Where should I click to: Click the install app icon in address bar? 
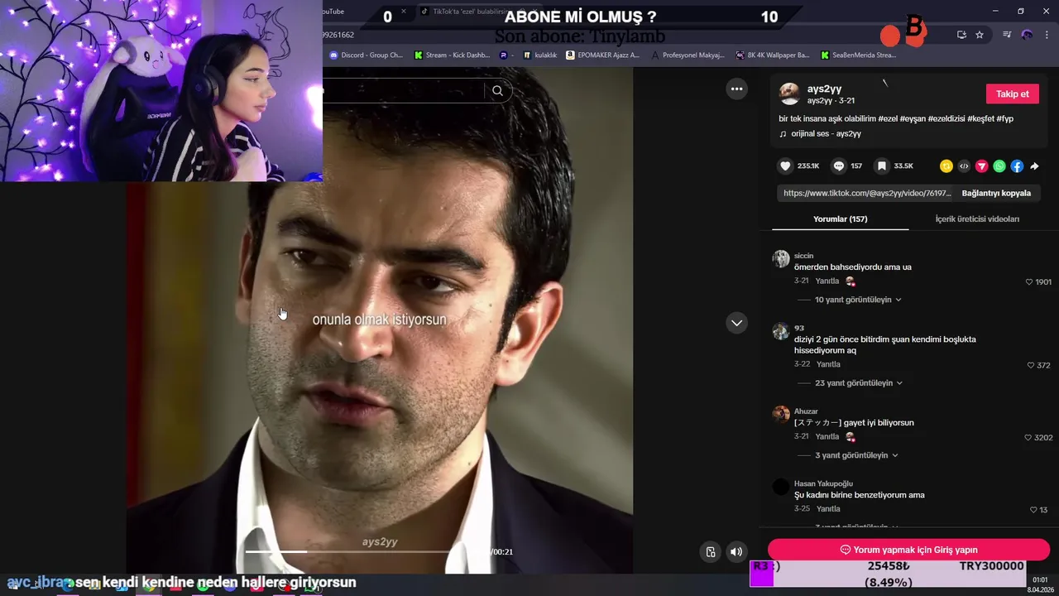tap(961, 35)
